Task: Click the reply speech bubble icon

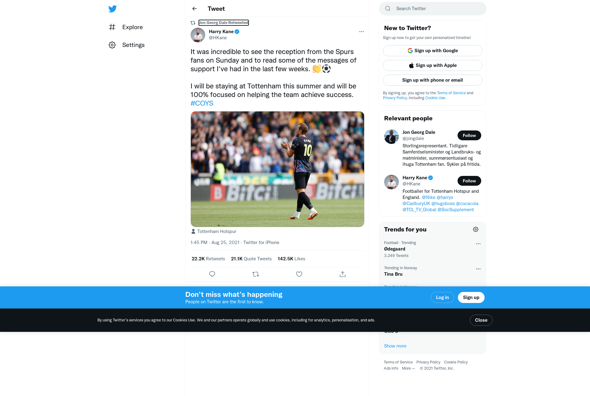Action: [x=212, y=274]
